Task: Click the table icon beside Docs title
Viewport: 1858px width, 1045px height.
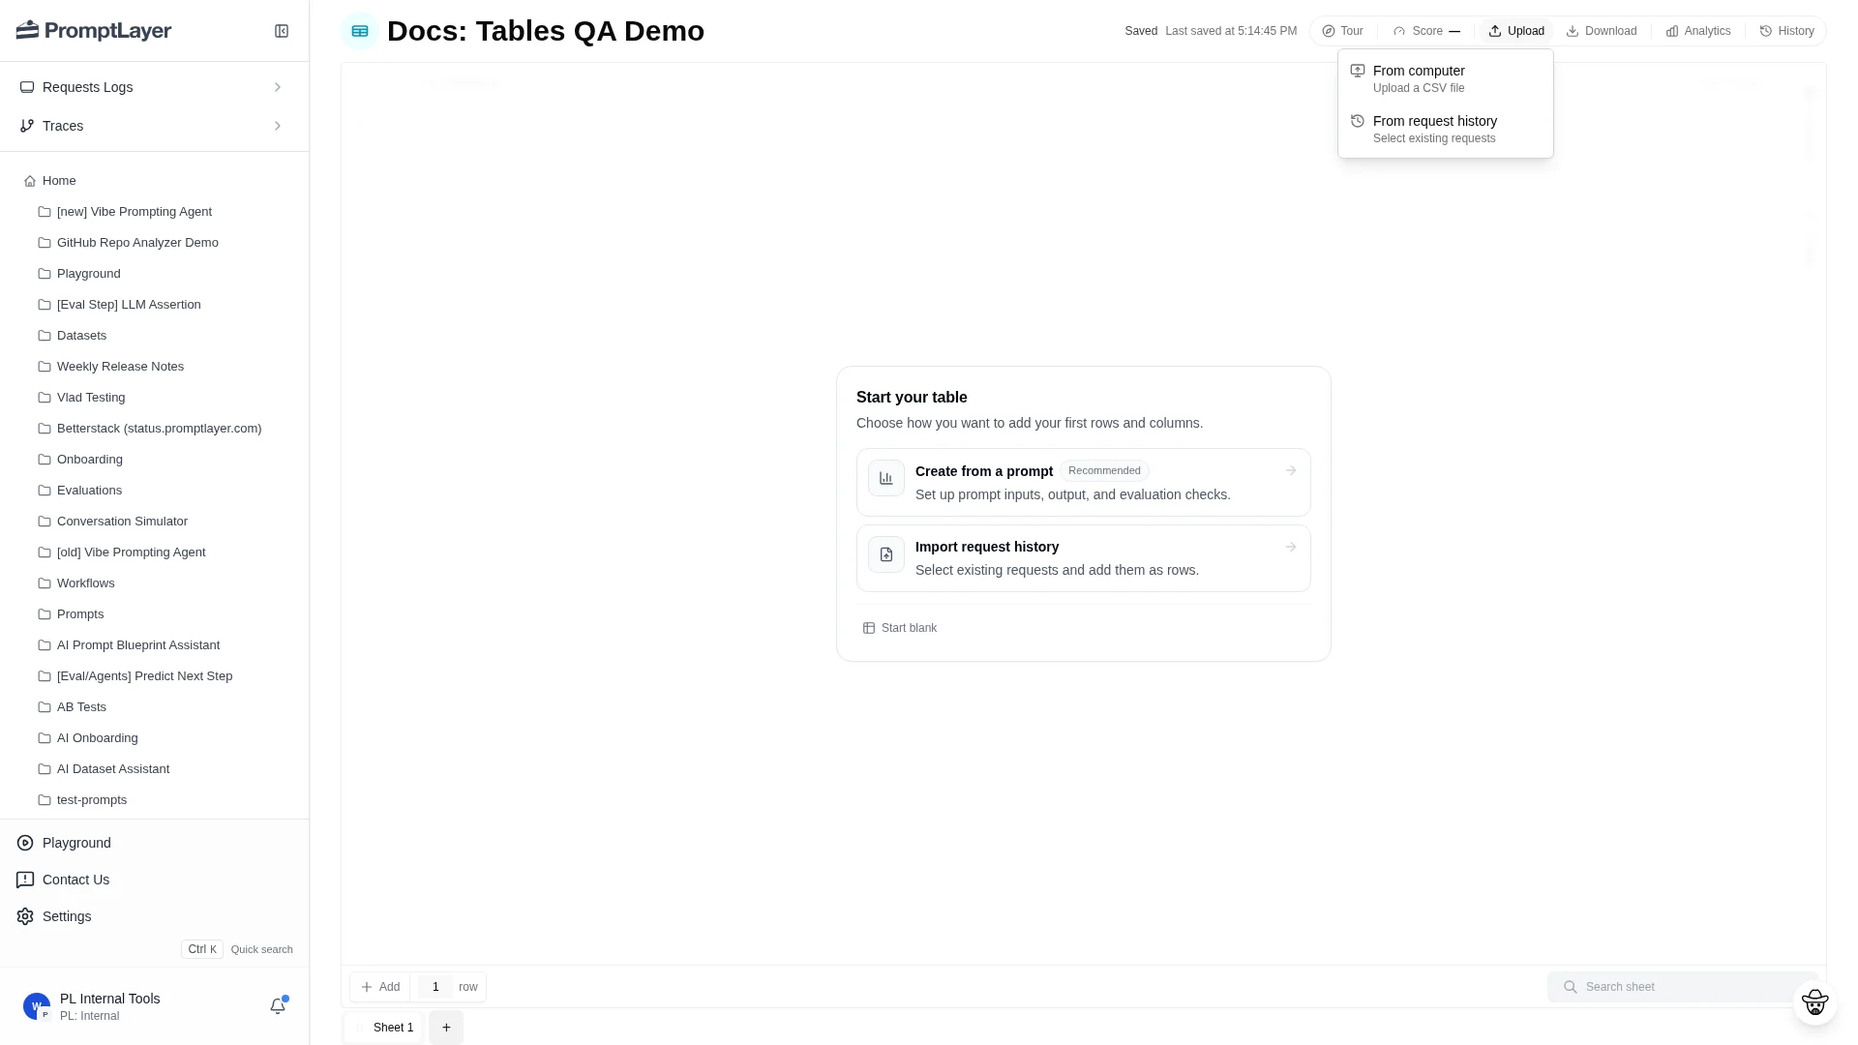Action: (360, 31)
